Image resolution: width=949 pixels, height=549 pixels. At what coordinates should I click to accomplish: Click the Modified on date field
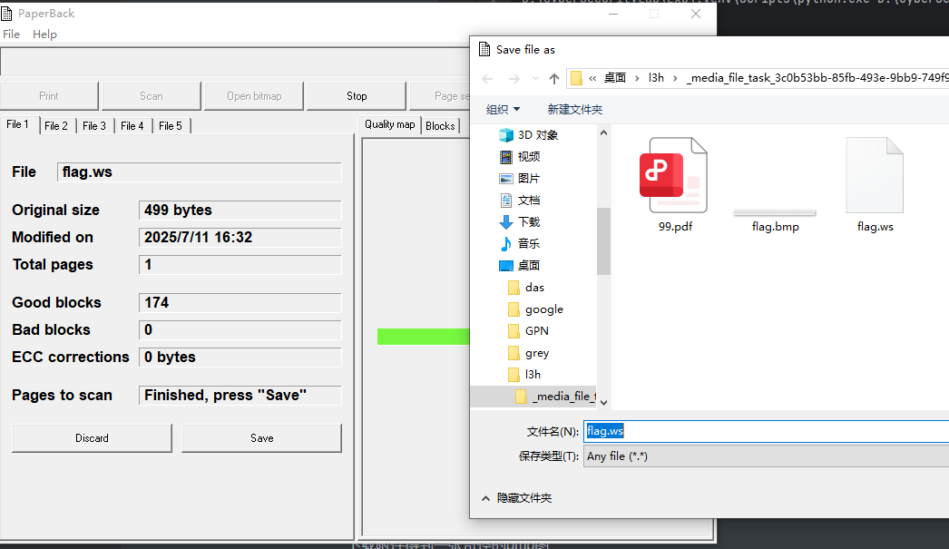[240, 237]
